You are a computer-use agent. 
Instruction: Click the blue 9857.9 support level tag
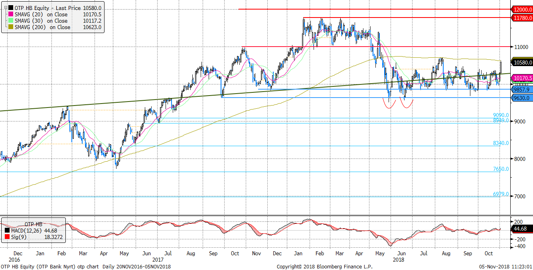pos(522,89)
